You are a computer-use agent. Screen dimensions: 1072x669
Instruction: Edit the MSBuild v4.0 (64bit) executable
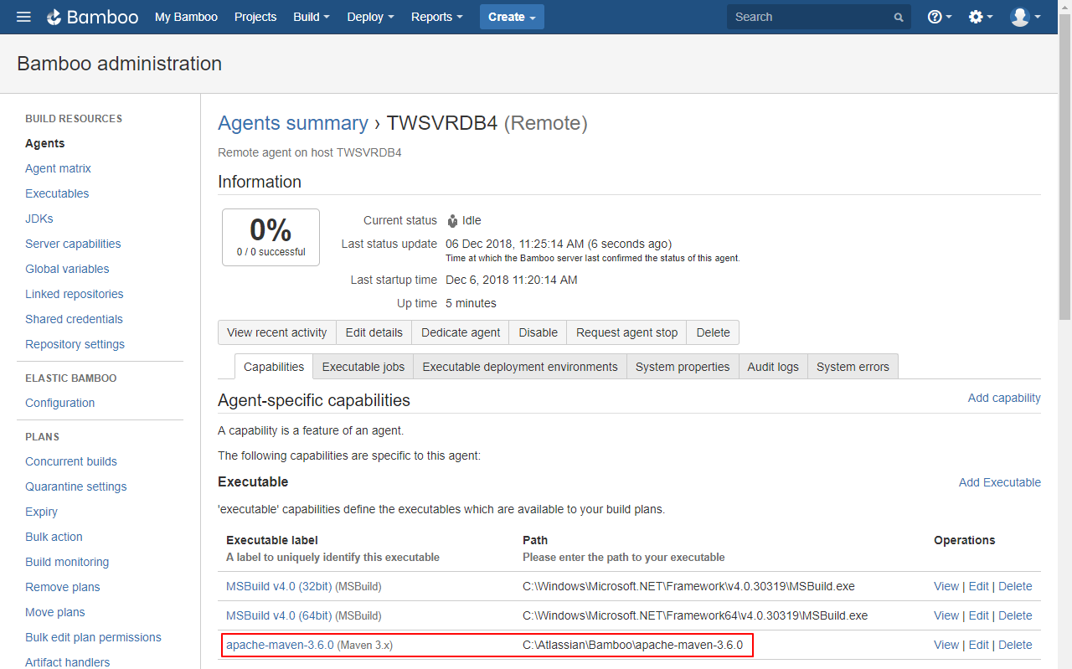point(979,615)
